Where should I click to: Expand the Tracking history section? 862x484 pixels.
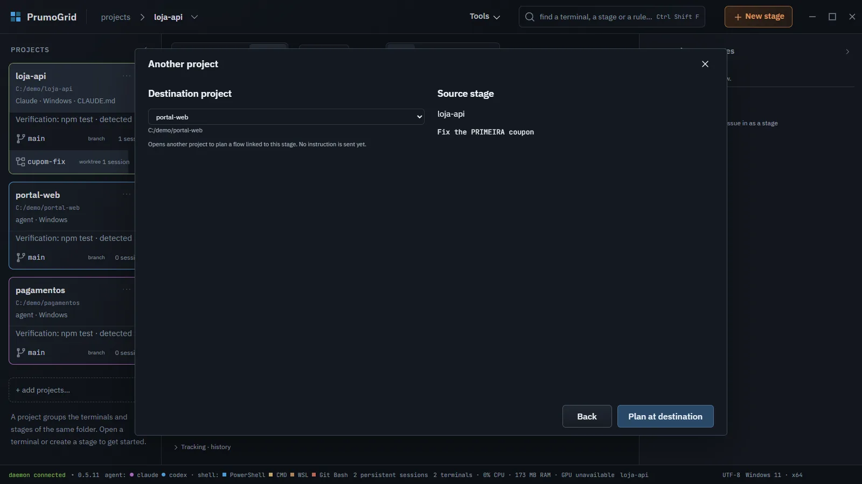[203, 447]
